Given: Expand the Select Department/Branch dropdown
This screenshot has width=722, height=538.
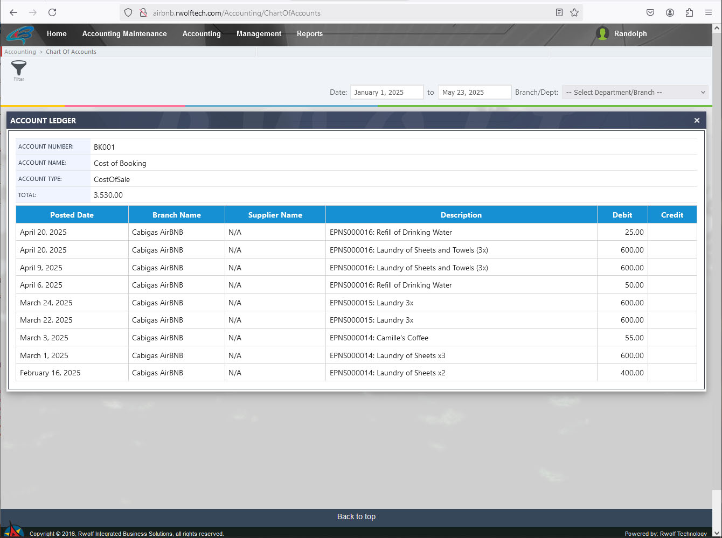Looking at the screenshot, I should (635, 93).
